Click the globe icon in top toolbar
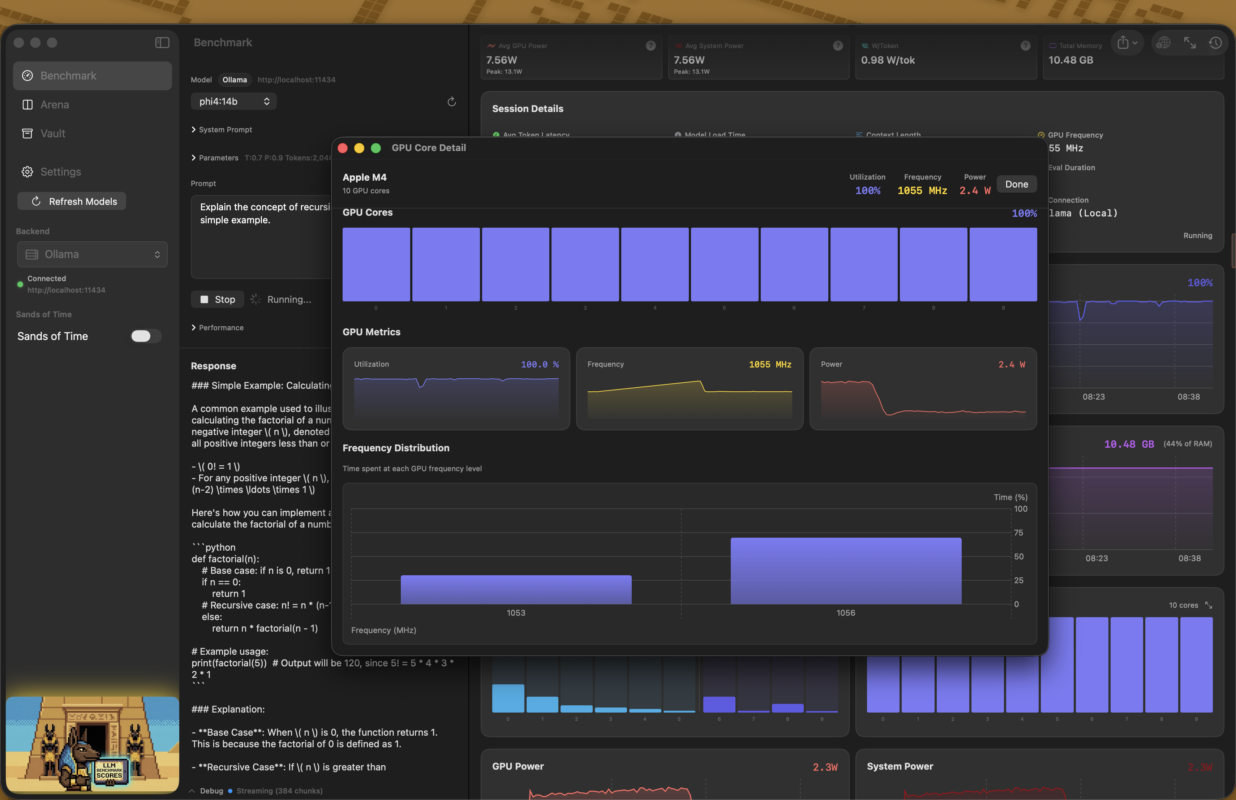1236x800 pixels. 1163,43
